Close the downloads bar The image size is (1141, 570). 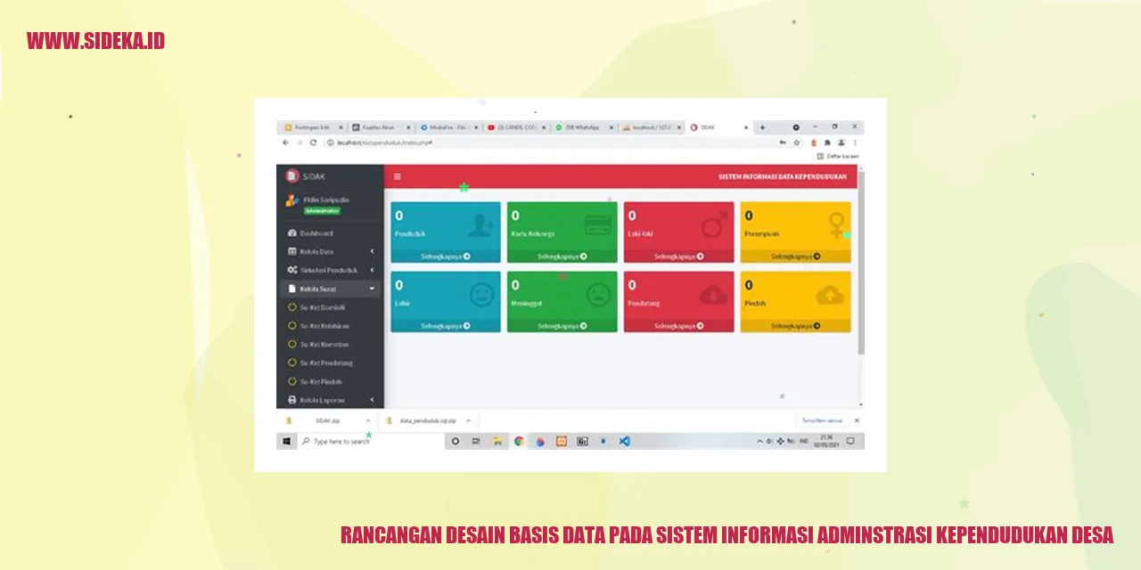[857, 420]
